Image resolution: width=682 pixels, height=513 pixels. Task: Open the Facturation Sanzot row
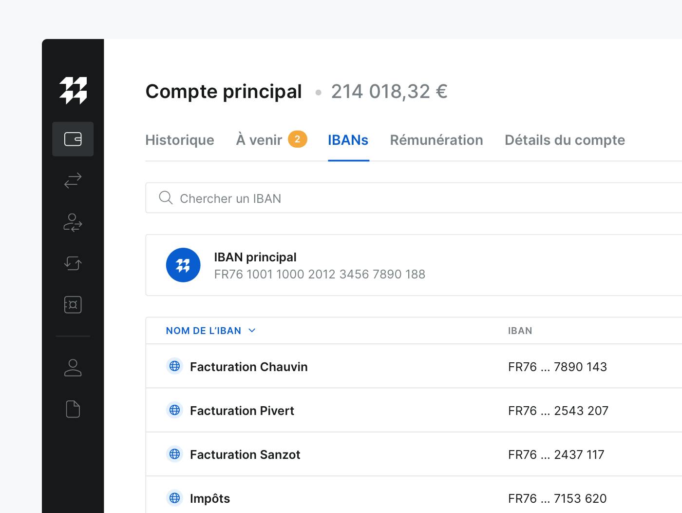pos(414,454)
